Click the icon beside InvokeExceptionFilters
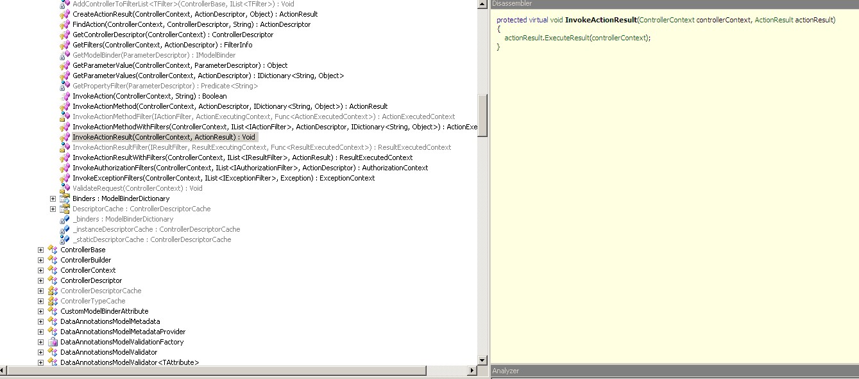This screenshot has width=859, height=379. [64, 178]
